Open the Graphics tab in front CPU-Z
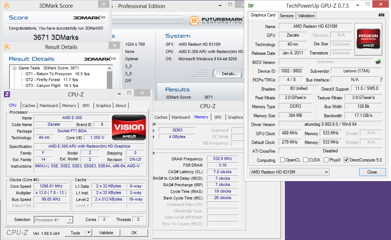 coord(103,106)
